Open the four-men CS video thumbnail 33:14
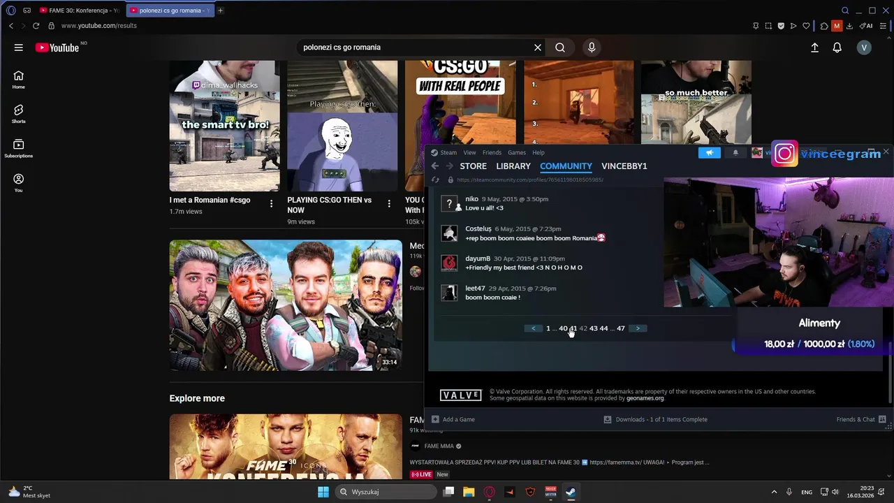The image size is (894, 503). (286, 305)
